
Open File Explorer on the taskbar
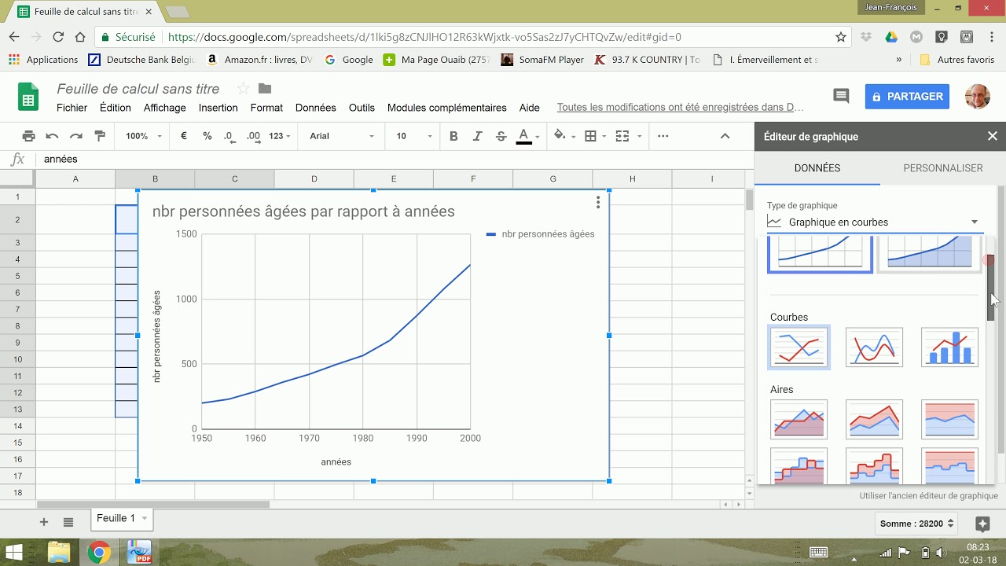coord(59,553)
